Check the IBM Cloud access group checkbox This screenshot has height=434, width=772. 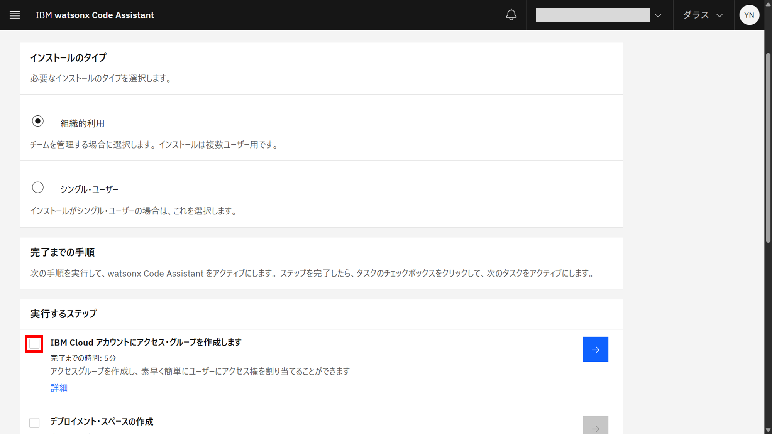click(34, 344)
